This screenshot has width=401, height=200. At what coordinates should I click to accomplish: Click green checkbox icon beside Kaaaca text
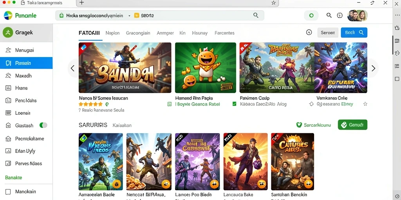click(x=234, y=104)
